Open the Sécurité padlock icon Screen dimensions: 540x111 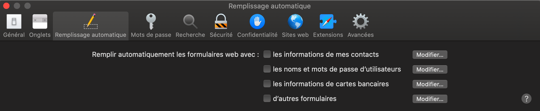pyautogui.click(x=221, y=22)
